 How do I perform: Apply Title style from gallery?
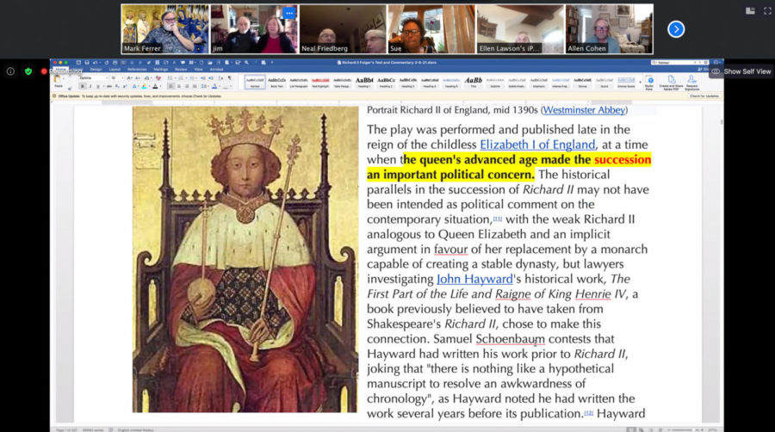click(x=473, y=82)
